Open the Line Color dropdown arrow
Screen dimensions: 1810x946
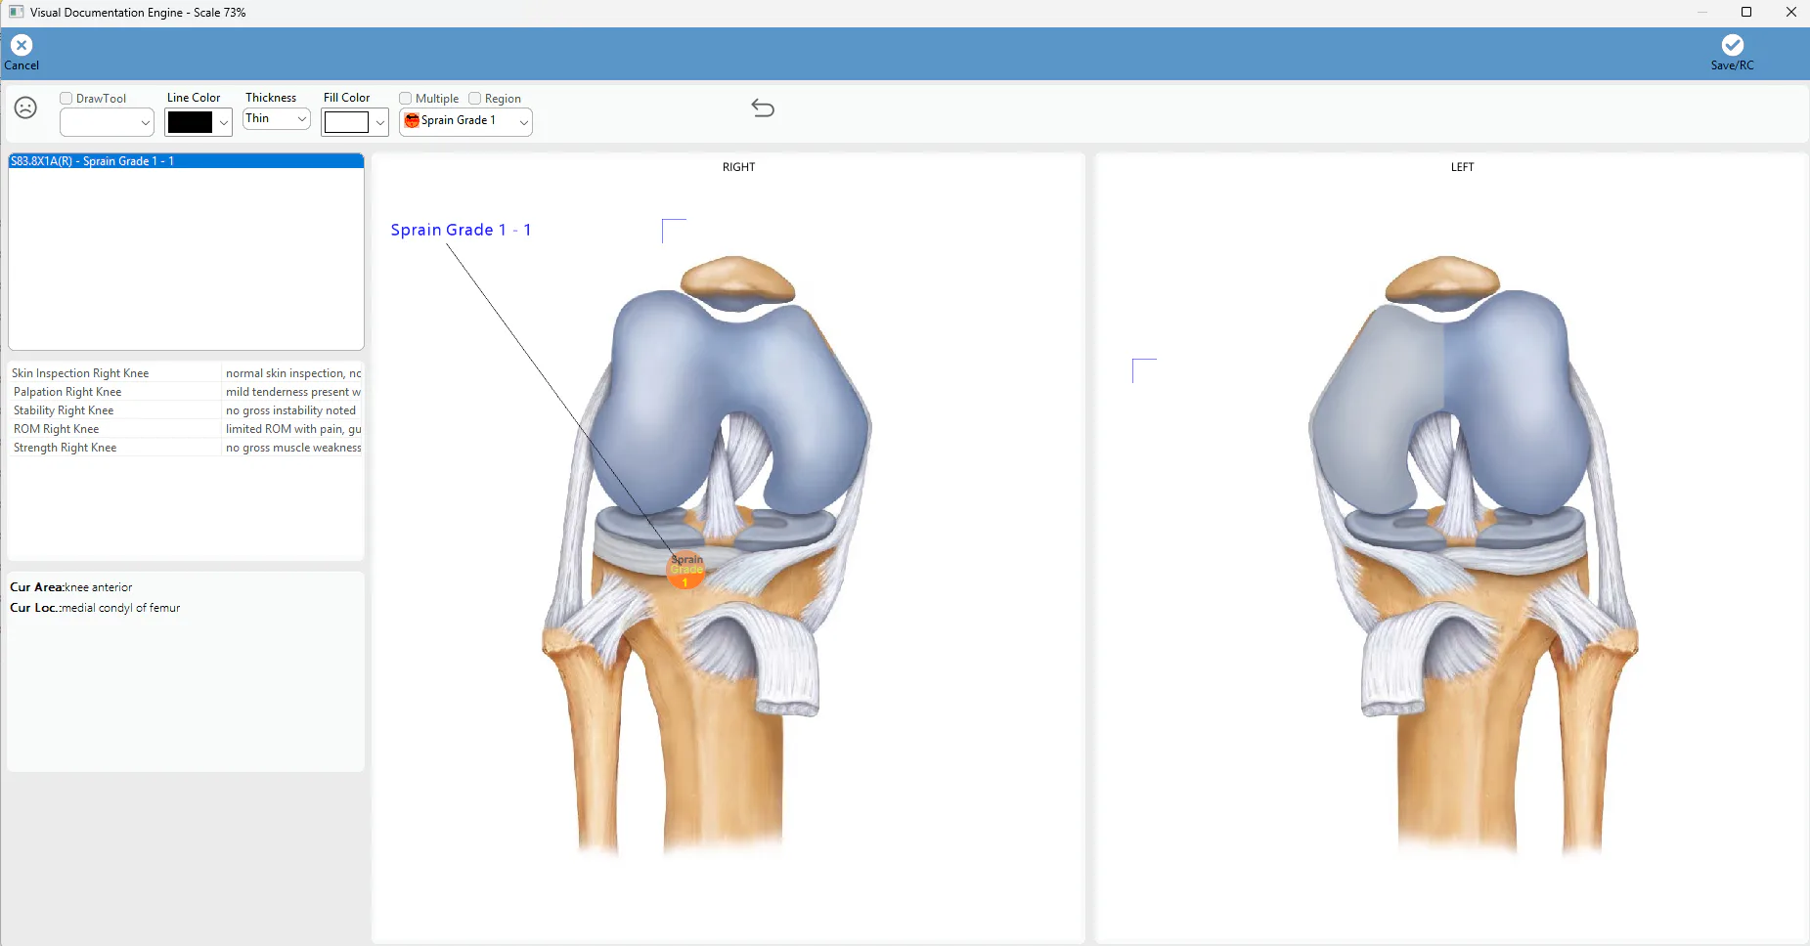224,122
